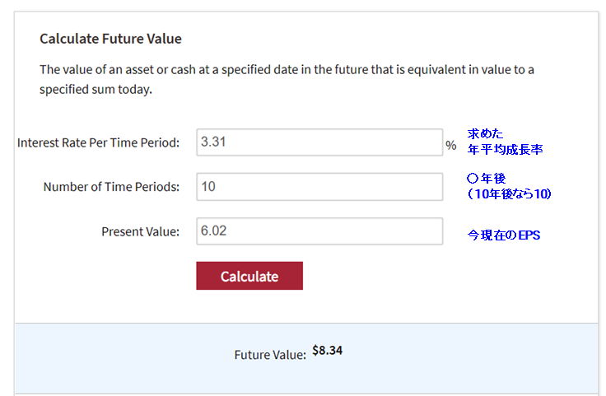Click the description line starting 'The value of an asset'
606x396 pixels.
click(x=287, y=70)
